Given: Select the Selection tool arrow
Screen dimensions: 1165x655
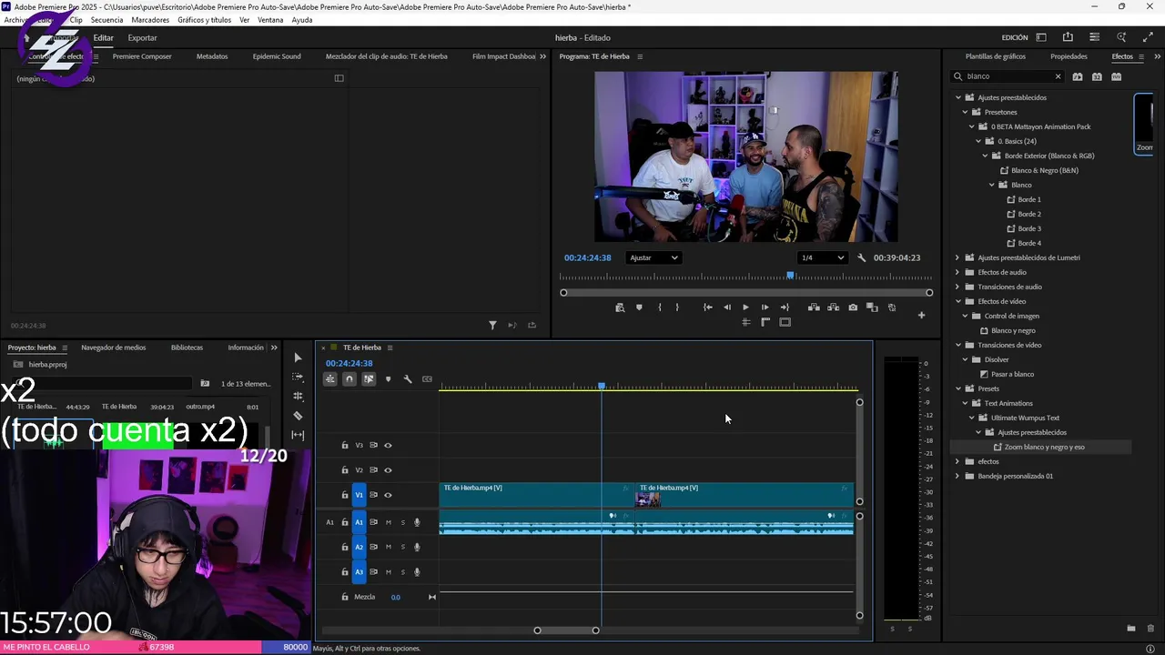Looking at the screenshot, I should pyautogui.click(x=298, y=358).
